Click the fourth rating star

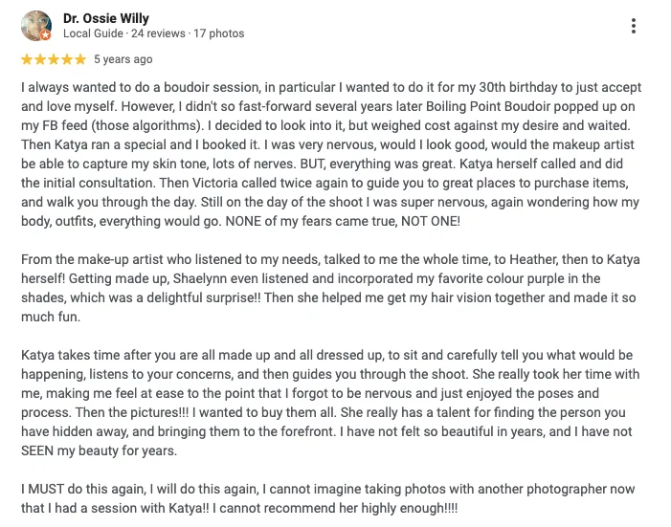click(x=67, y=59)
